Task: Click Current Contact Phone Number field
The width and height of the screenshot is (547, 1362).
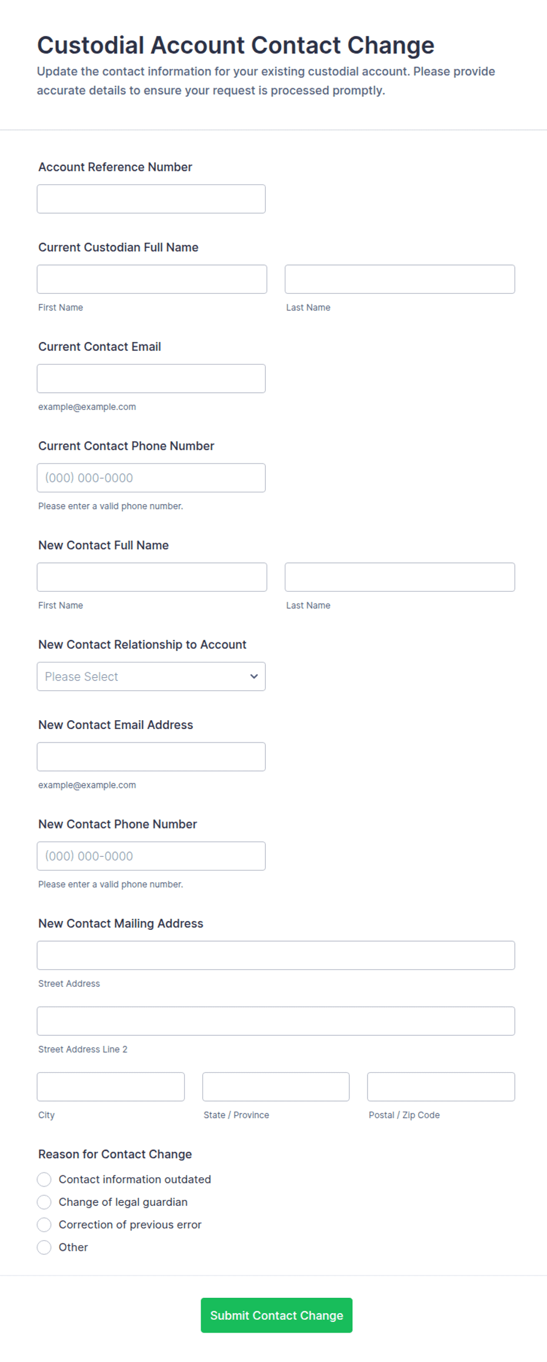Action: point(151,478)
